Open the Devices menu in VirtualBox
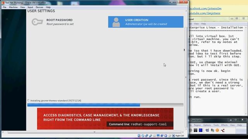Image resolution: width=248 pixels, height=139 pixels. click(x=40, y=7)
